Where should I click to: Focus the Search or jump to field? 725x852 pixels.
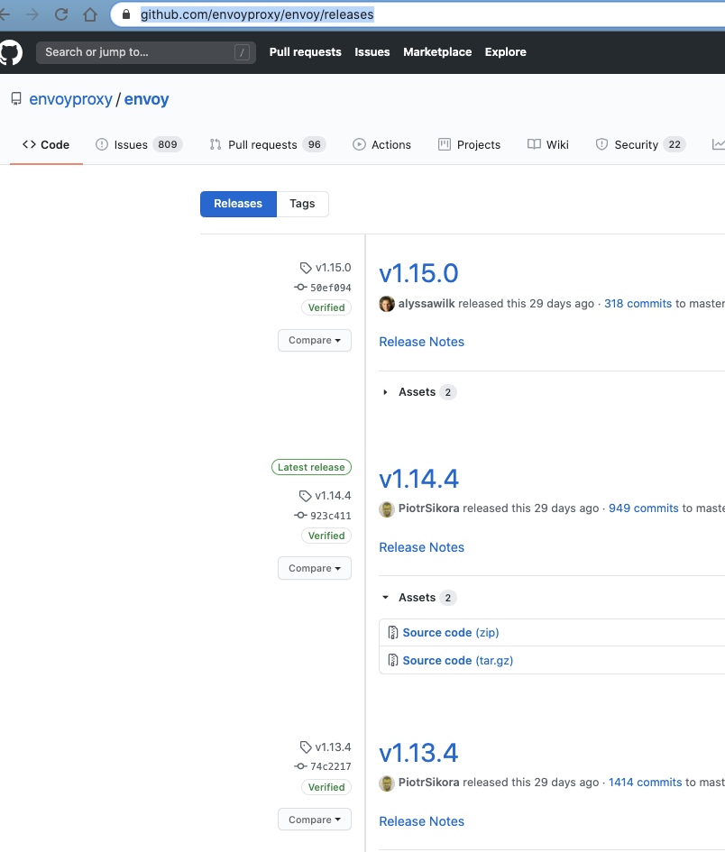pyautogui.click(x=146, y=52)
